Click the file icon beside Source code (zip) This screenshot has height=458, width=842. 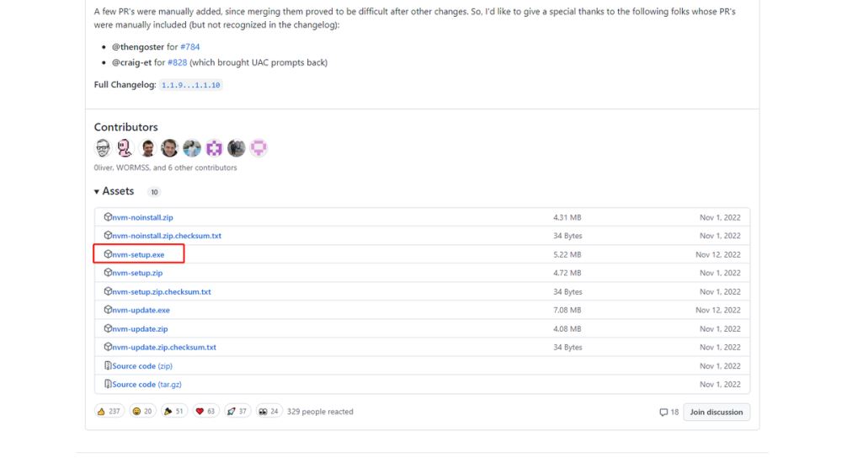click(108, 366)
